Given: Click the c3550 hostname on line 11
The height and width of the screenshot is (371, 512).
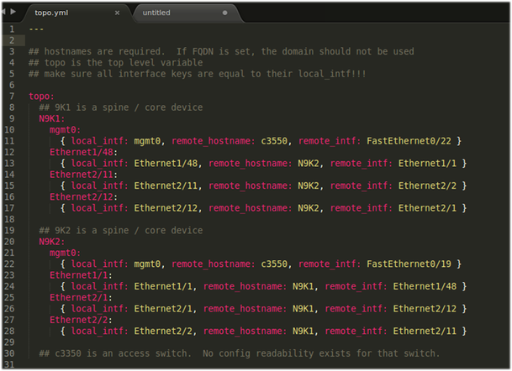Looking at the screenshot, I should click(x=277, y=141).
